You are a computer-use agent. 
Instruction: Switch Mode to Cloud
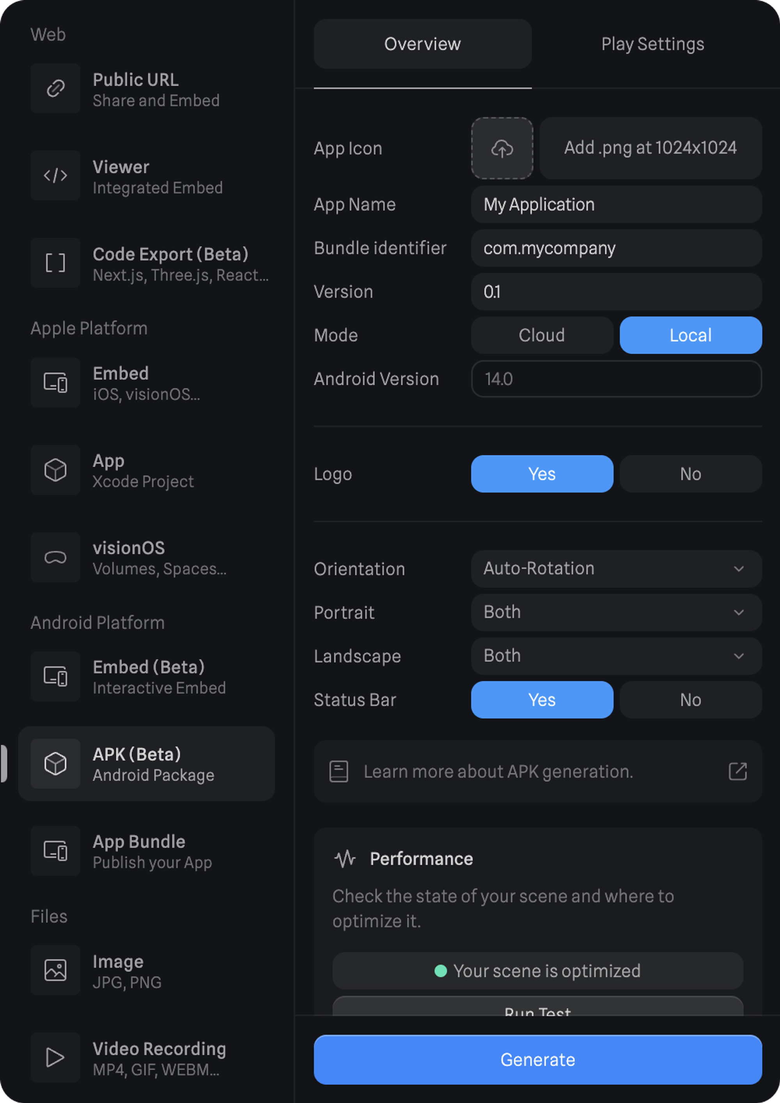pyautogui.click(x=542, y=335)
